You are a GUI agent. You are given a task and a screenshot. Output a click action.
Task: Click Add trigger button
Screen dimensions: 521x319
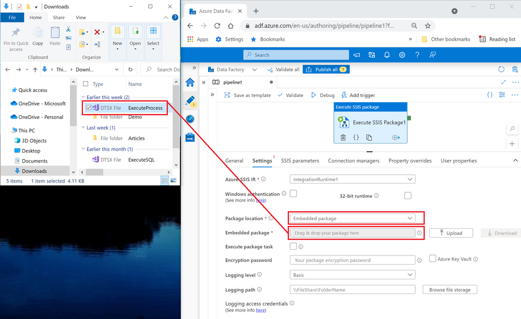[x=358, y=95]
